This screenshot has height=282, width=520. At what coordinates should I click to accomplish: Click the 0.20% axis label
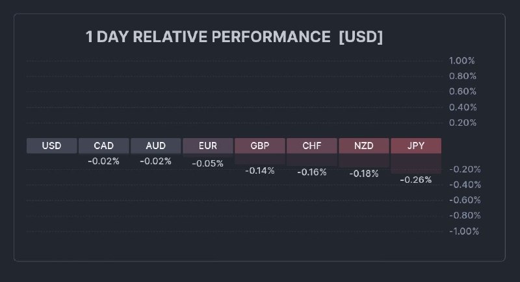tap(462, 123)
